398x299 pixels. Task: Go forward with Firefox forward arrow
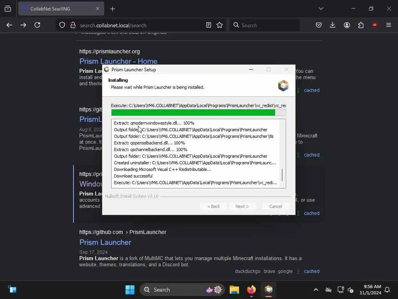(23, 25)
